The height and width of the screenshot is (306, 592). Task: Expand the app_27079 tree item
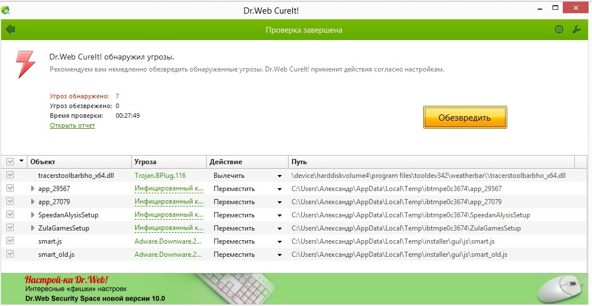33,202
